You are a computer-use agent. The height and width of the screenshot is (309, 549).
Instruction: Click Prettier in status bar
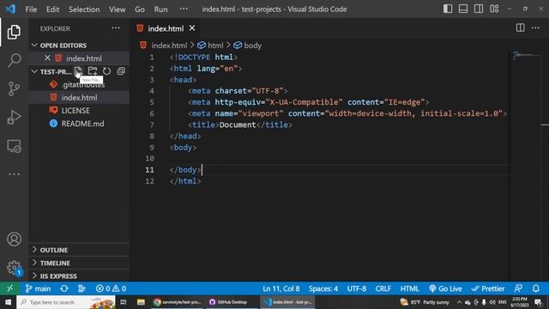tap(488, 288)
